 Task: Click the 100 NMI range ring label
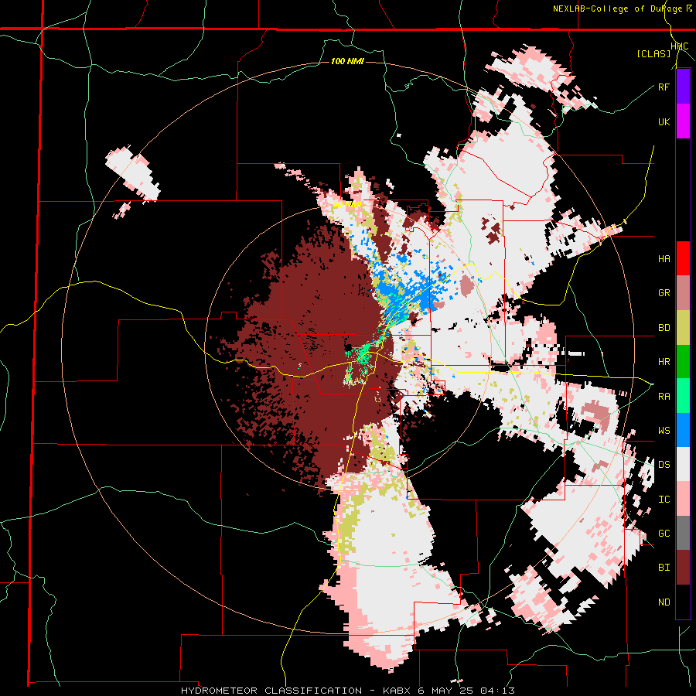[x=347, y=61]
